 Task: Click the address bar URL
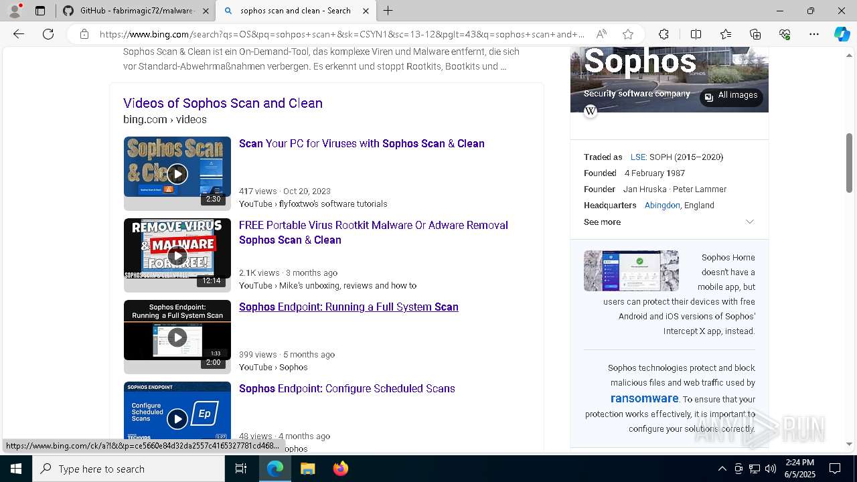(341, 34)
